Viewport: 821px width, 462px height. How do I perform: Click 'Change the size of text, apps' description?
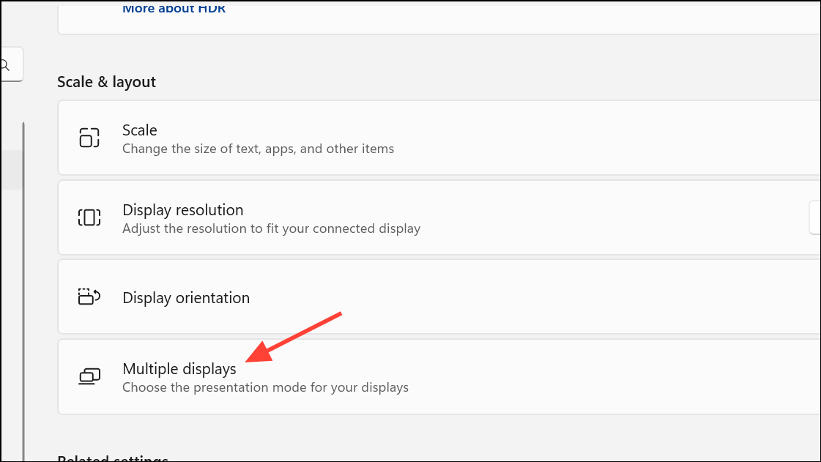258,149
